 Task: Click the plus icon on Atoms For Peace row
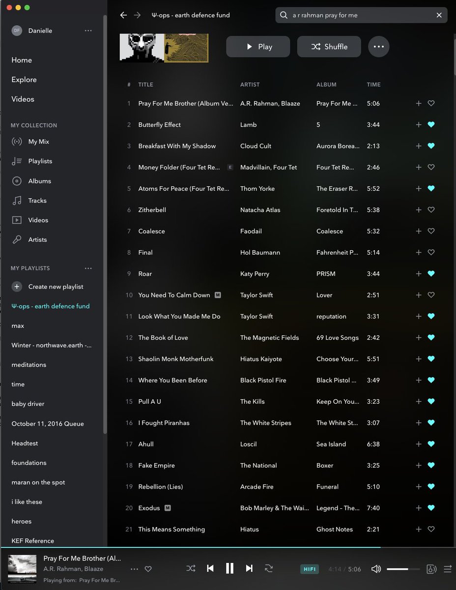coord(419,189)
